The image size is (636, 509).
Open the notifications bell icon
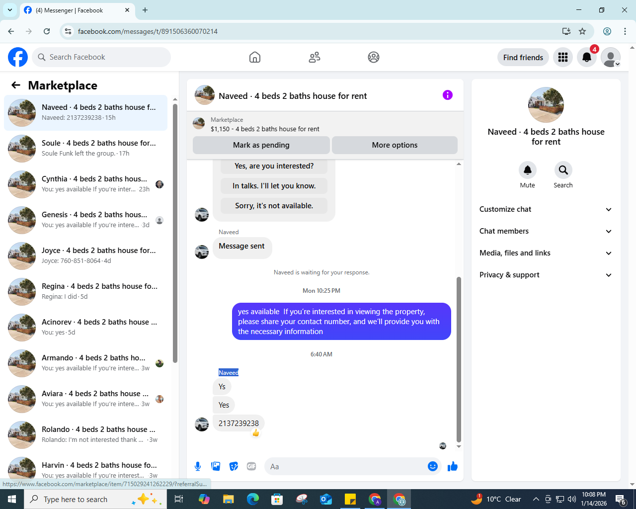click(587, 57)
